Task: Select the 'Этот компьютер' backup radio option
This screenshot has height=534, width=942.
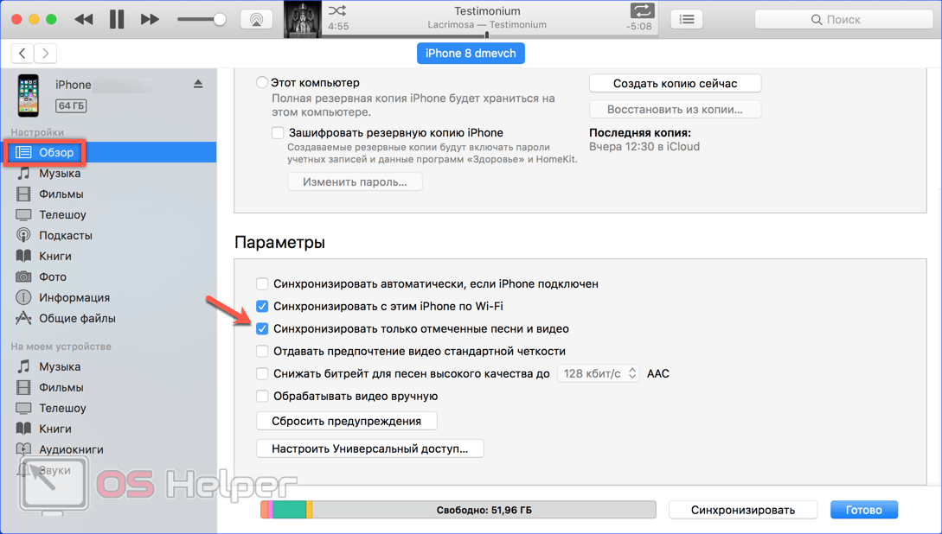Action: tap(261, 83)
